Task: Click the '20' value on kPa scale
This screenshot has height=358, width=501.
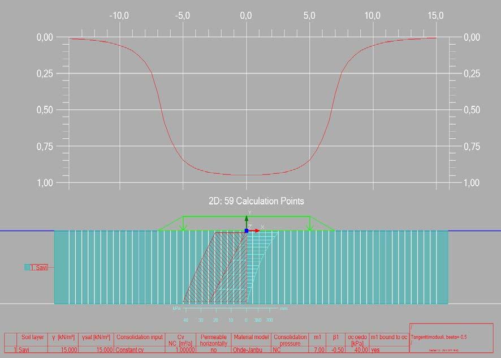Action: [215, 320]
